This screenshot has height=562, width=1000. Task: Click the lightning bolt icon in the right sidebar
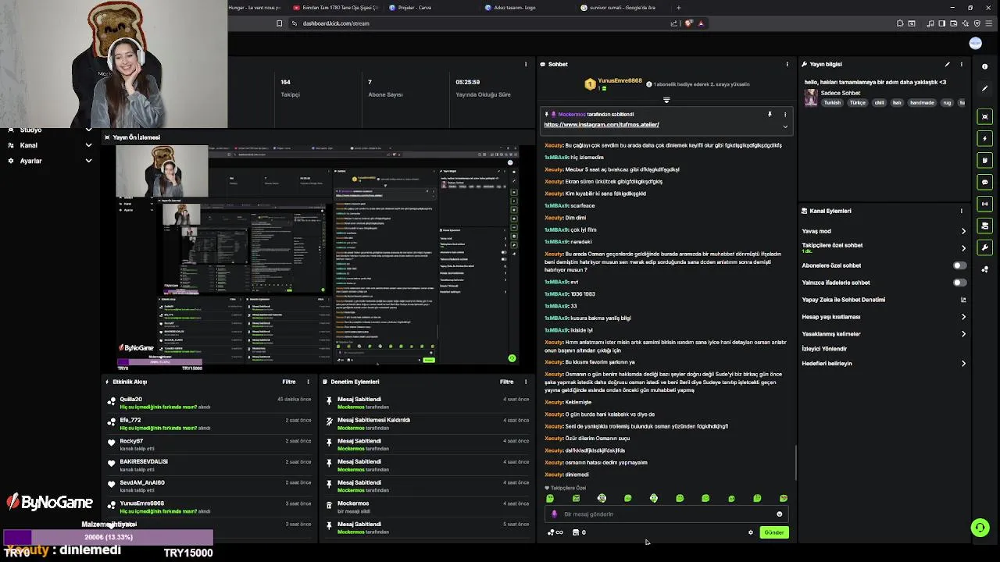(984, 138)
